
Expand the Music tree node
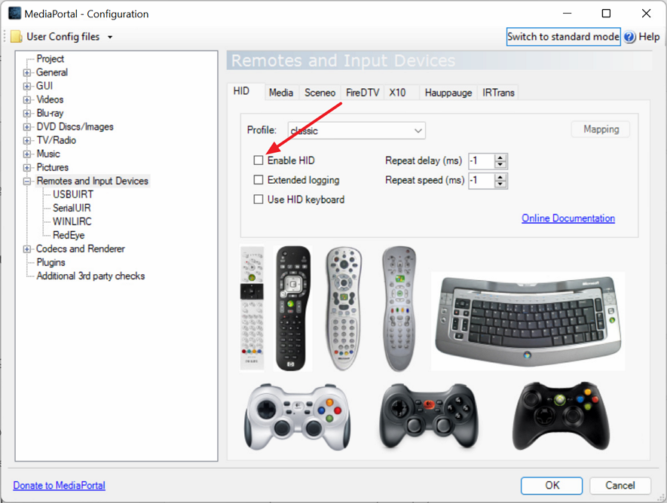[x=27, y=154]
